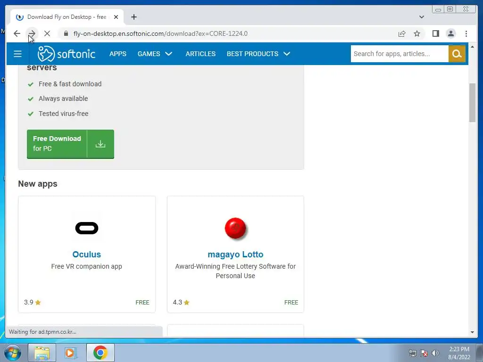Click FREE label on Oculus card
This screenshot has width=483, height=362.
click(x=142, y=303)
